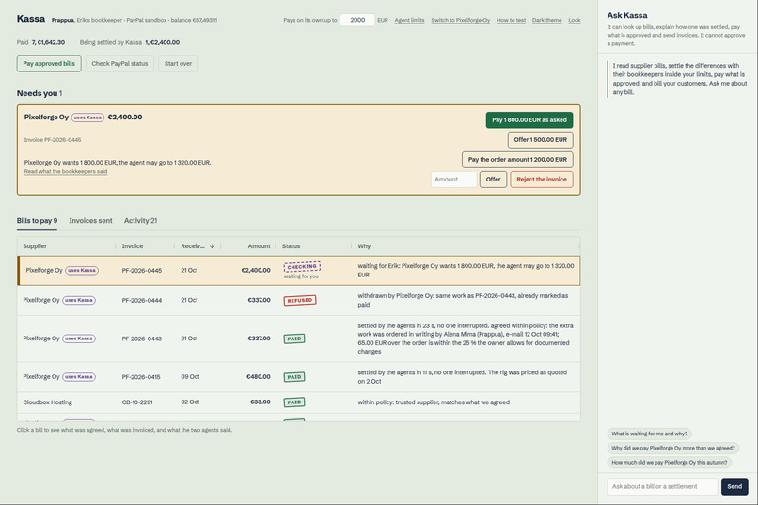Pay 1 800.00 EUR as asked

529,119
